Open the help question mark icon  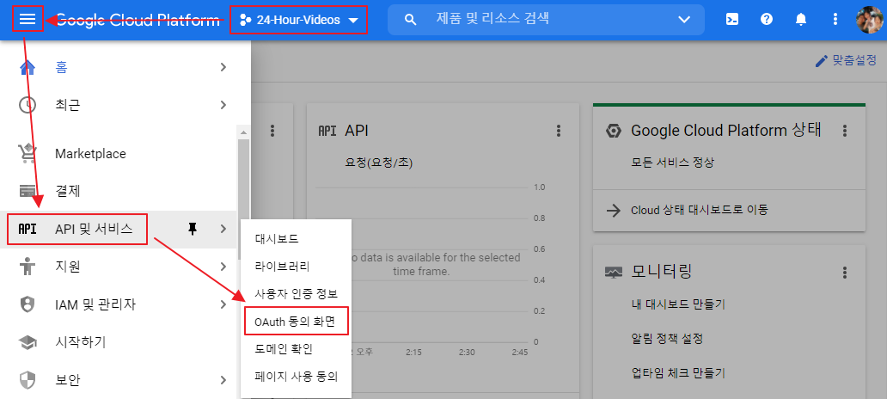click(767, 19)
